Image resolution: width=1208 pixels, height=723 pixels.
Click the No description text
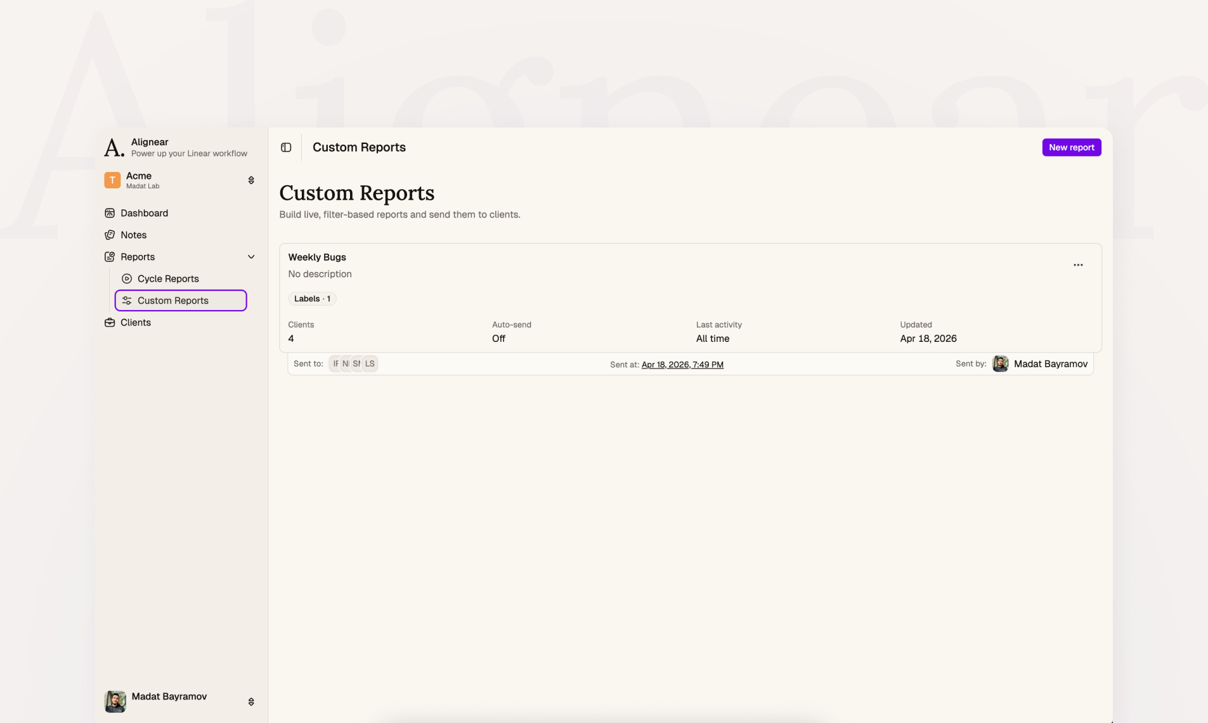(320, 274)
